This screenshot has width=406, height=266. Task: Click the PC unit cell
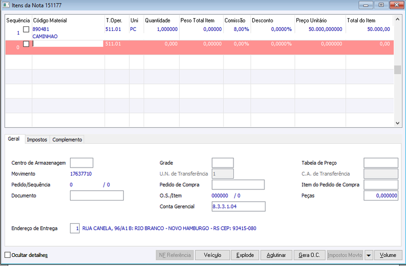133,29
